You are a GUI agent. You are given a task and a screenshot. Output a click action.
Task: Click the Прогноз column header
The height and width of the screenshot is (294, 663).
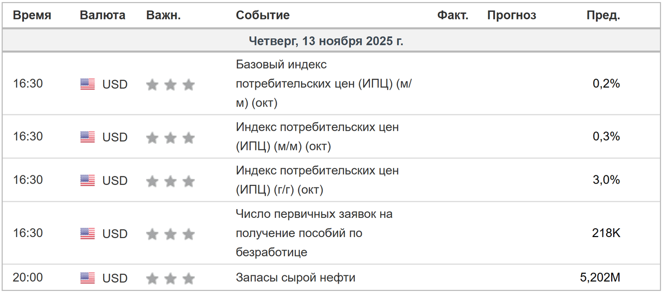coord(512,16)
